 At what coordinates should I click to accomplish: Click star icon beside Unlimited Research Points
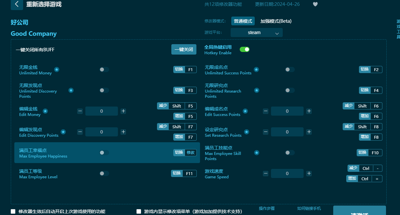pyautogui.click(x=257, y=90)
